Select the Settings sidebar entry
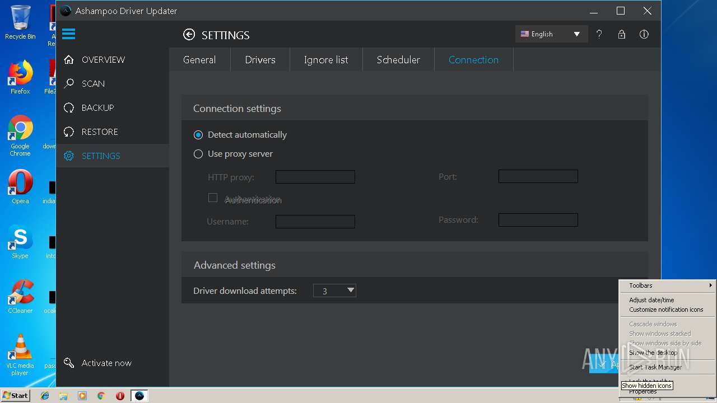Screen dimensions: 717x403 coord(113,156)
